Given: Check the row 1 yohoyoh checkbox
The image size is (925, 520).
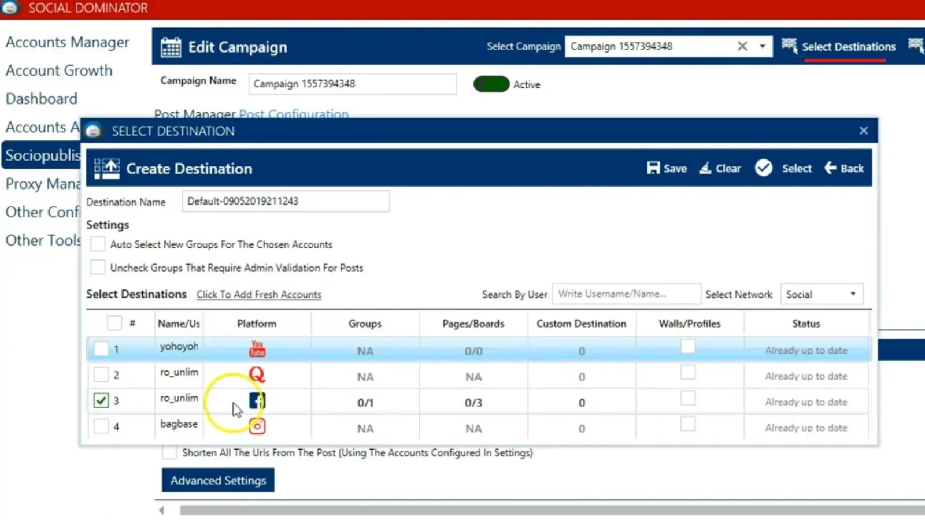Looking at the screenshot, I should pos(101,348).
